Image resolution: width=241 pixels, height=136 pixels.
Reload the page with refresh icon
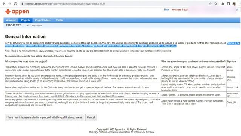tap(15, 4)
